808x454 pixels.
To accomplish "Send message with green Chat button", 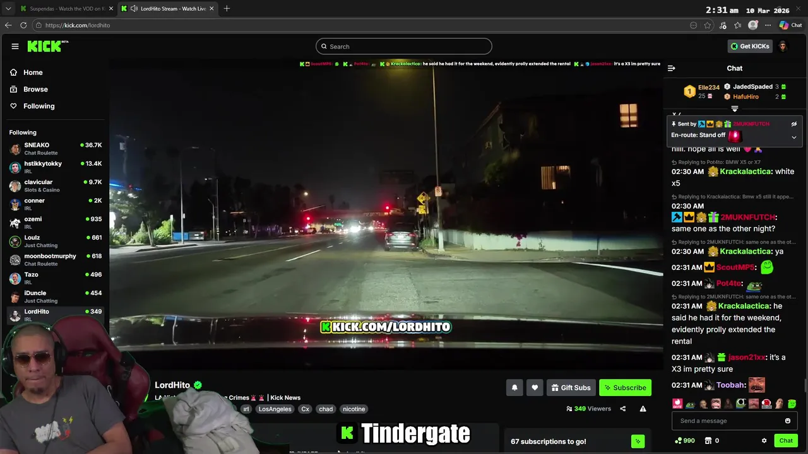I will click(x=786, y=441).
